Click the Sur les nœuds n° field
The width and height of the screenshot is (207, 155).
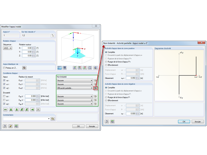[x=36, y=35]
